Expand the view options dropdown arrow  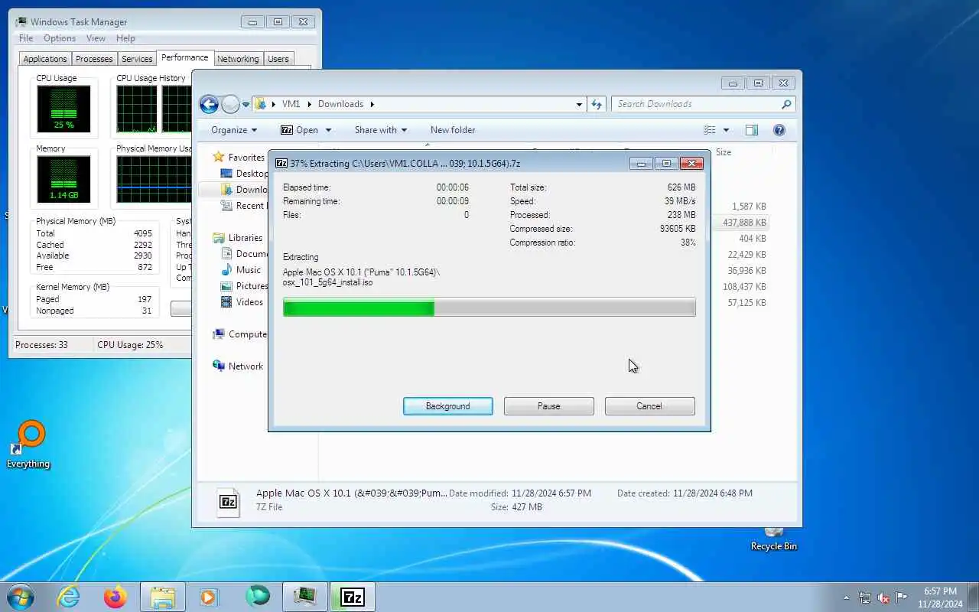pyautogui.click(x=726, y=130)
